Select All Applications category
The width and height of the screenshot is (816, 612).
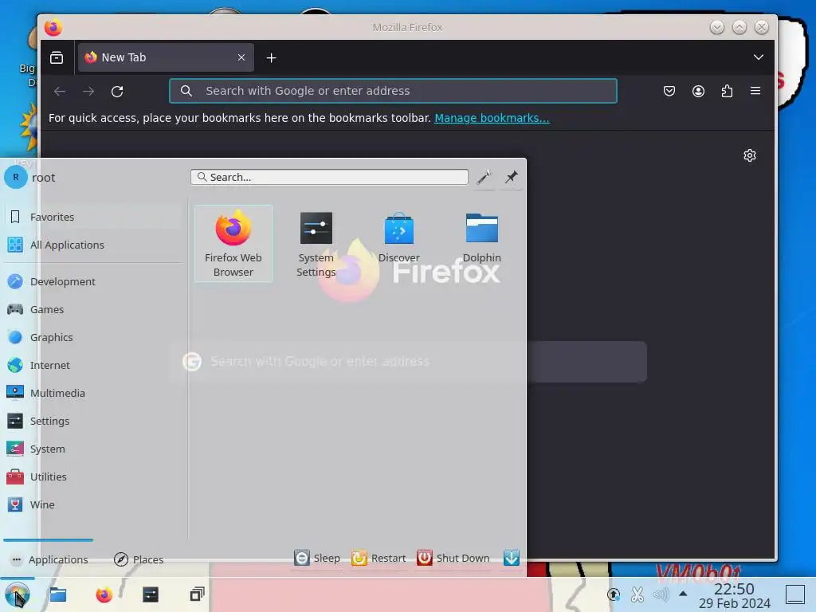[92, 245]
